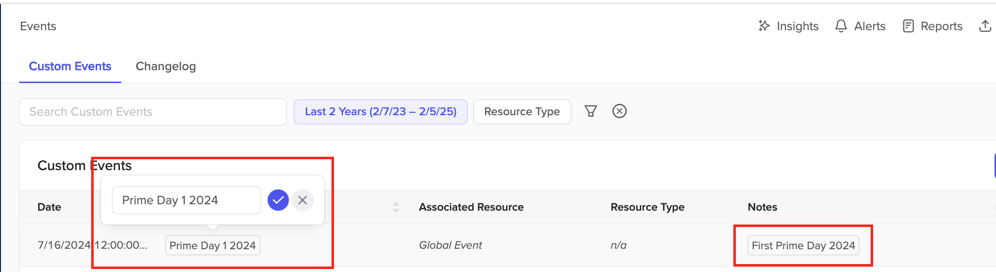
Task: Click the Notes column header
Action: pos(763,207)
